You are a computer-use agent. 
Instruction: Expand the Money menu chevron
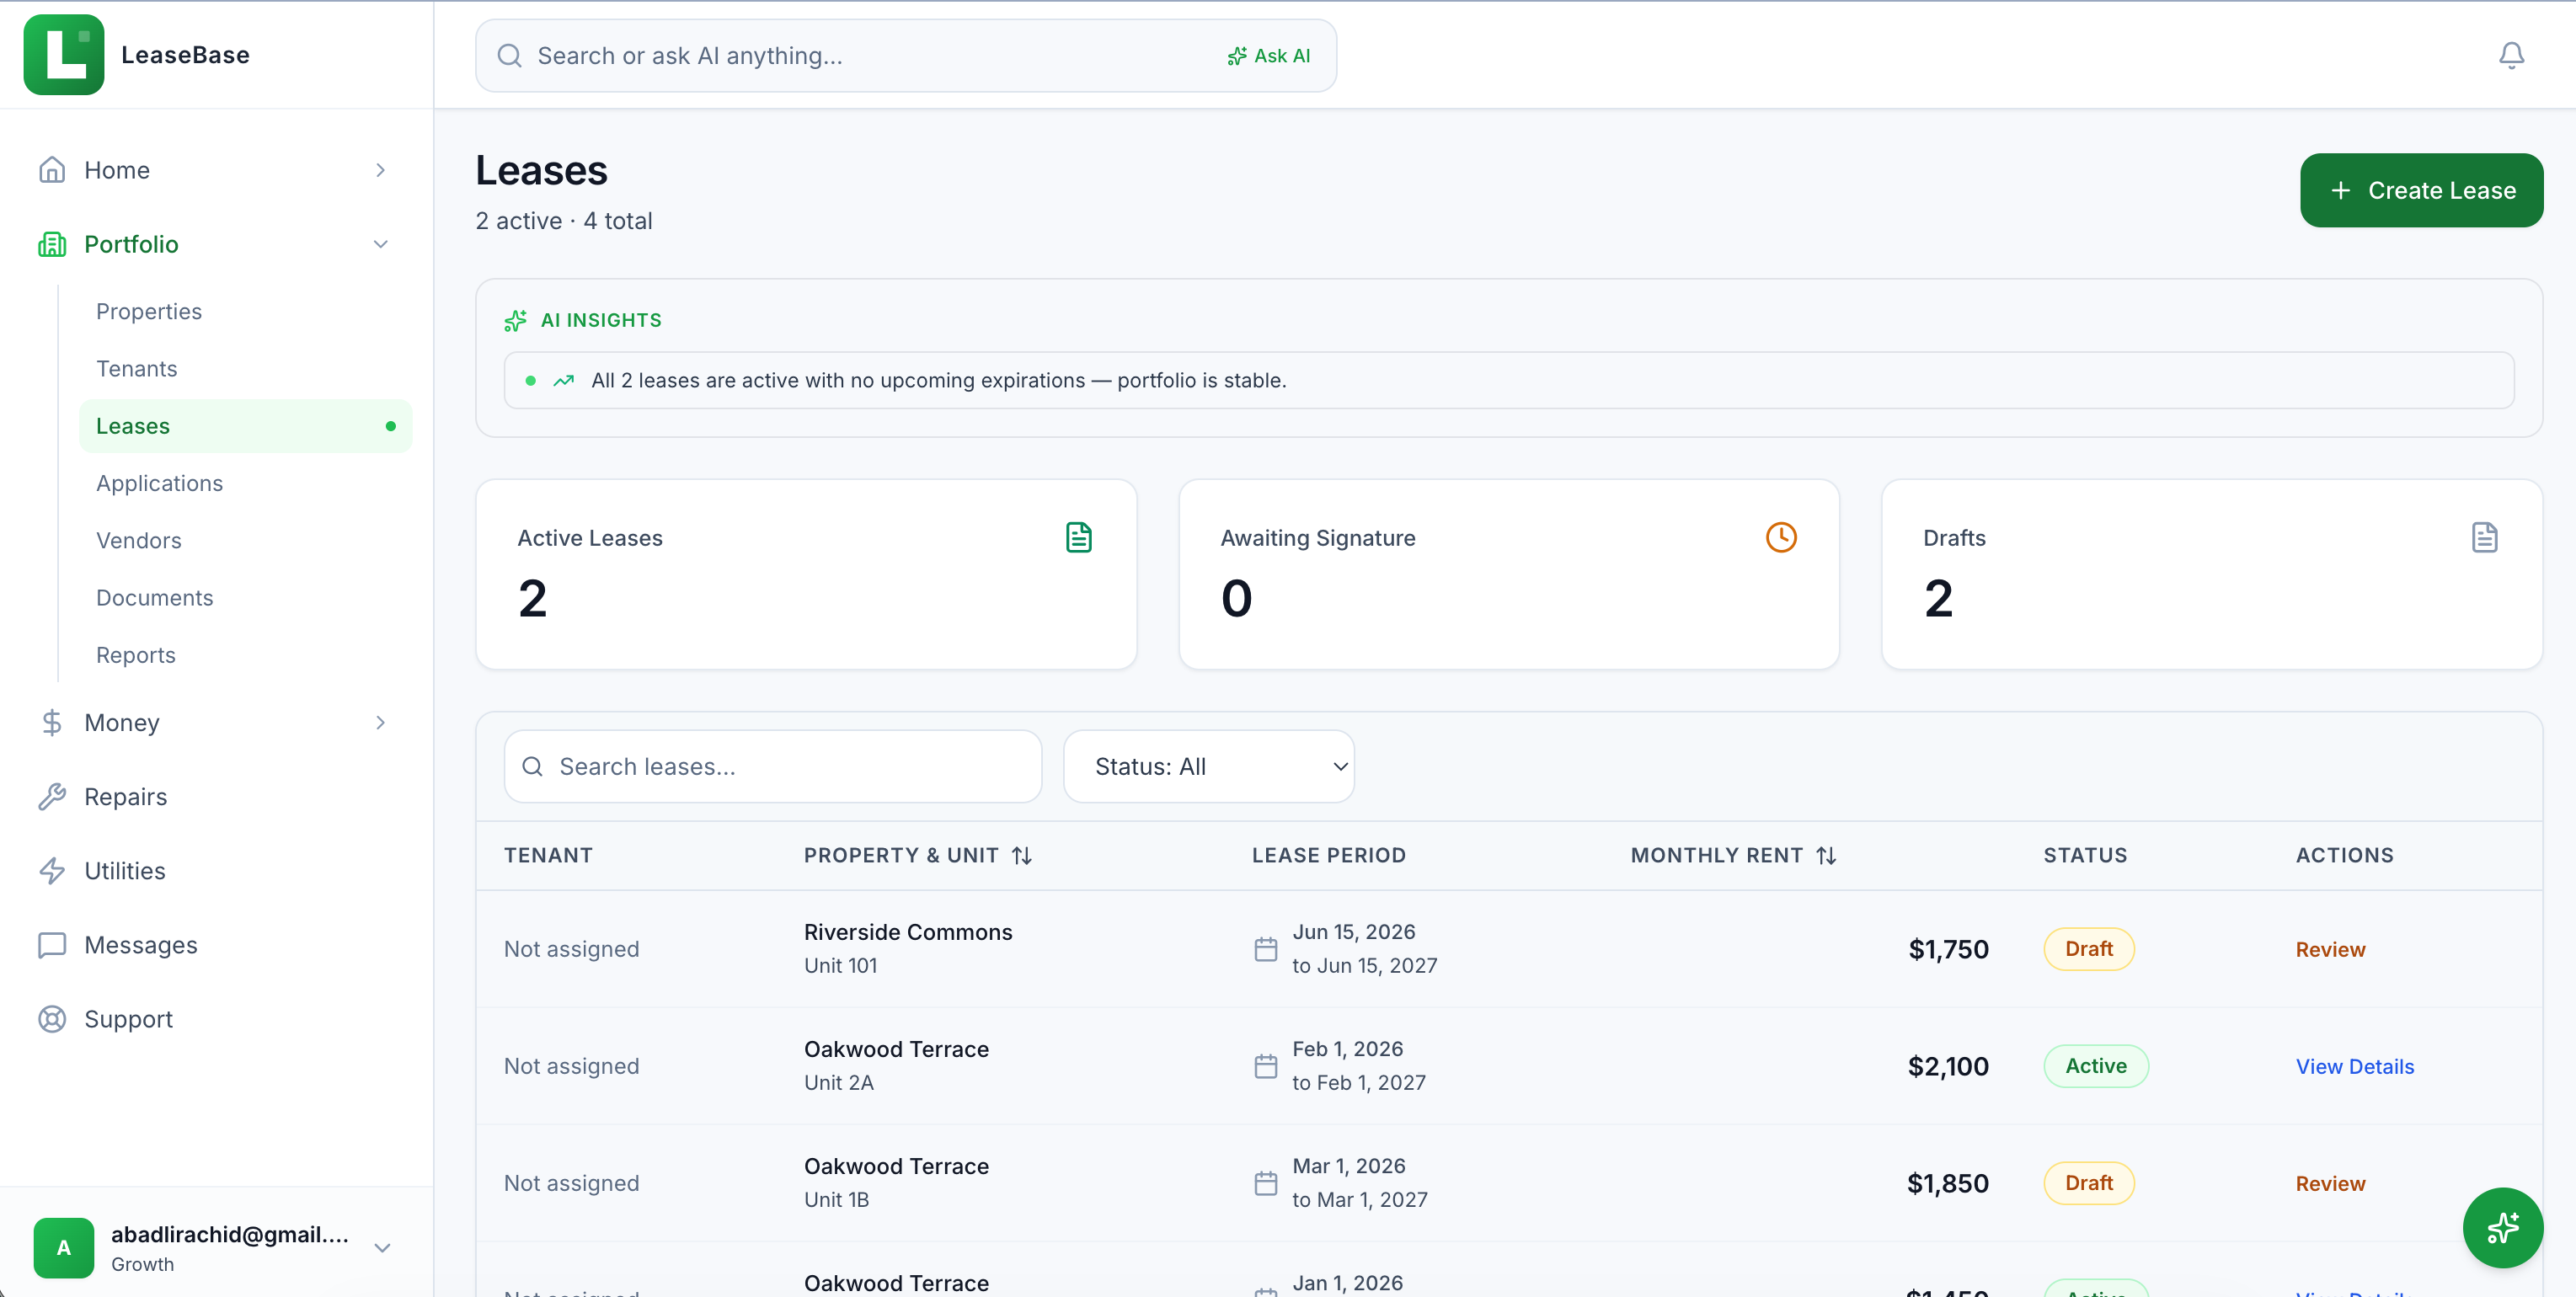click(x=380, y=722)
